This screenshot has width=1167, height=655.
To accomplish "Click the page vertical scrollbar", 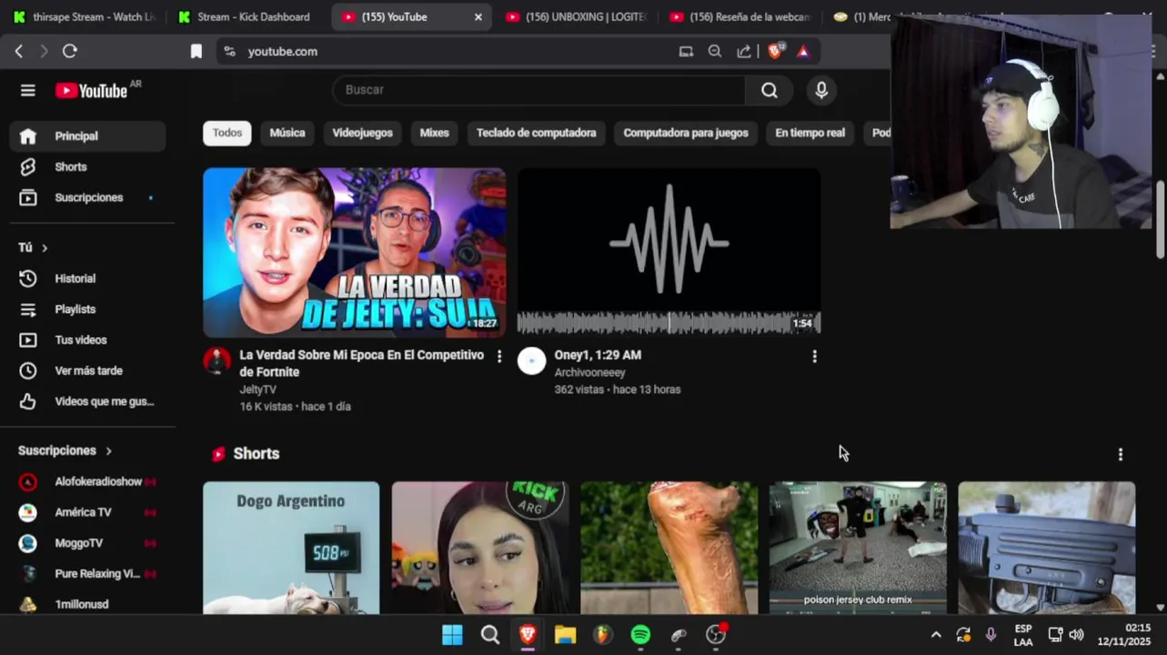I will pos(1160,220).
